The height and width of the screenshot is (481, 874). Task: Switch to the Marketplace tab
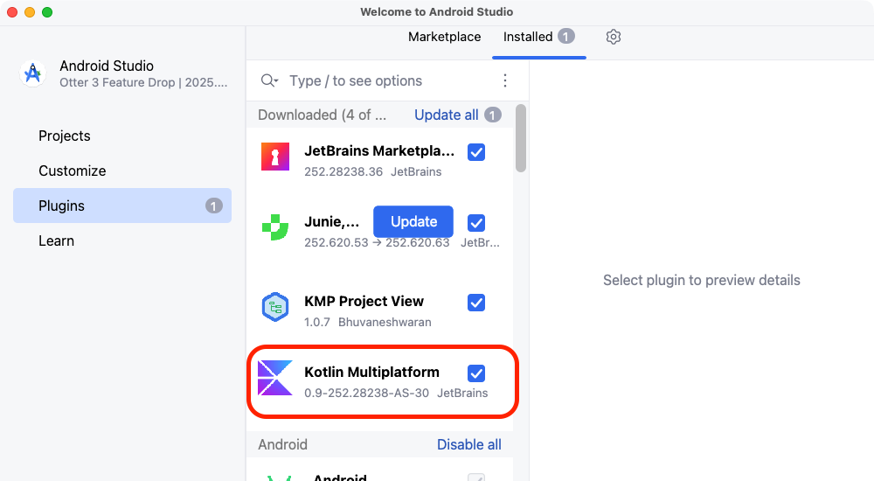pyautogui.click(x=444, y=37)
